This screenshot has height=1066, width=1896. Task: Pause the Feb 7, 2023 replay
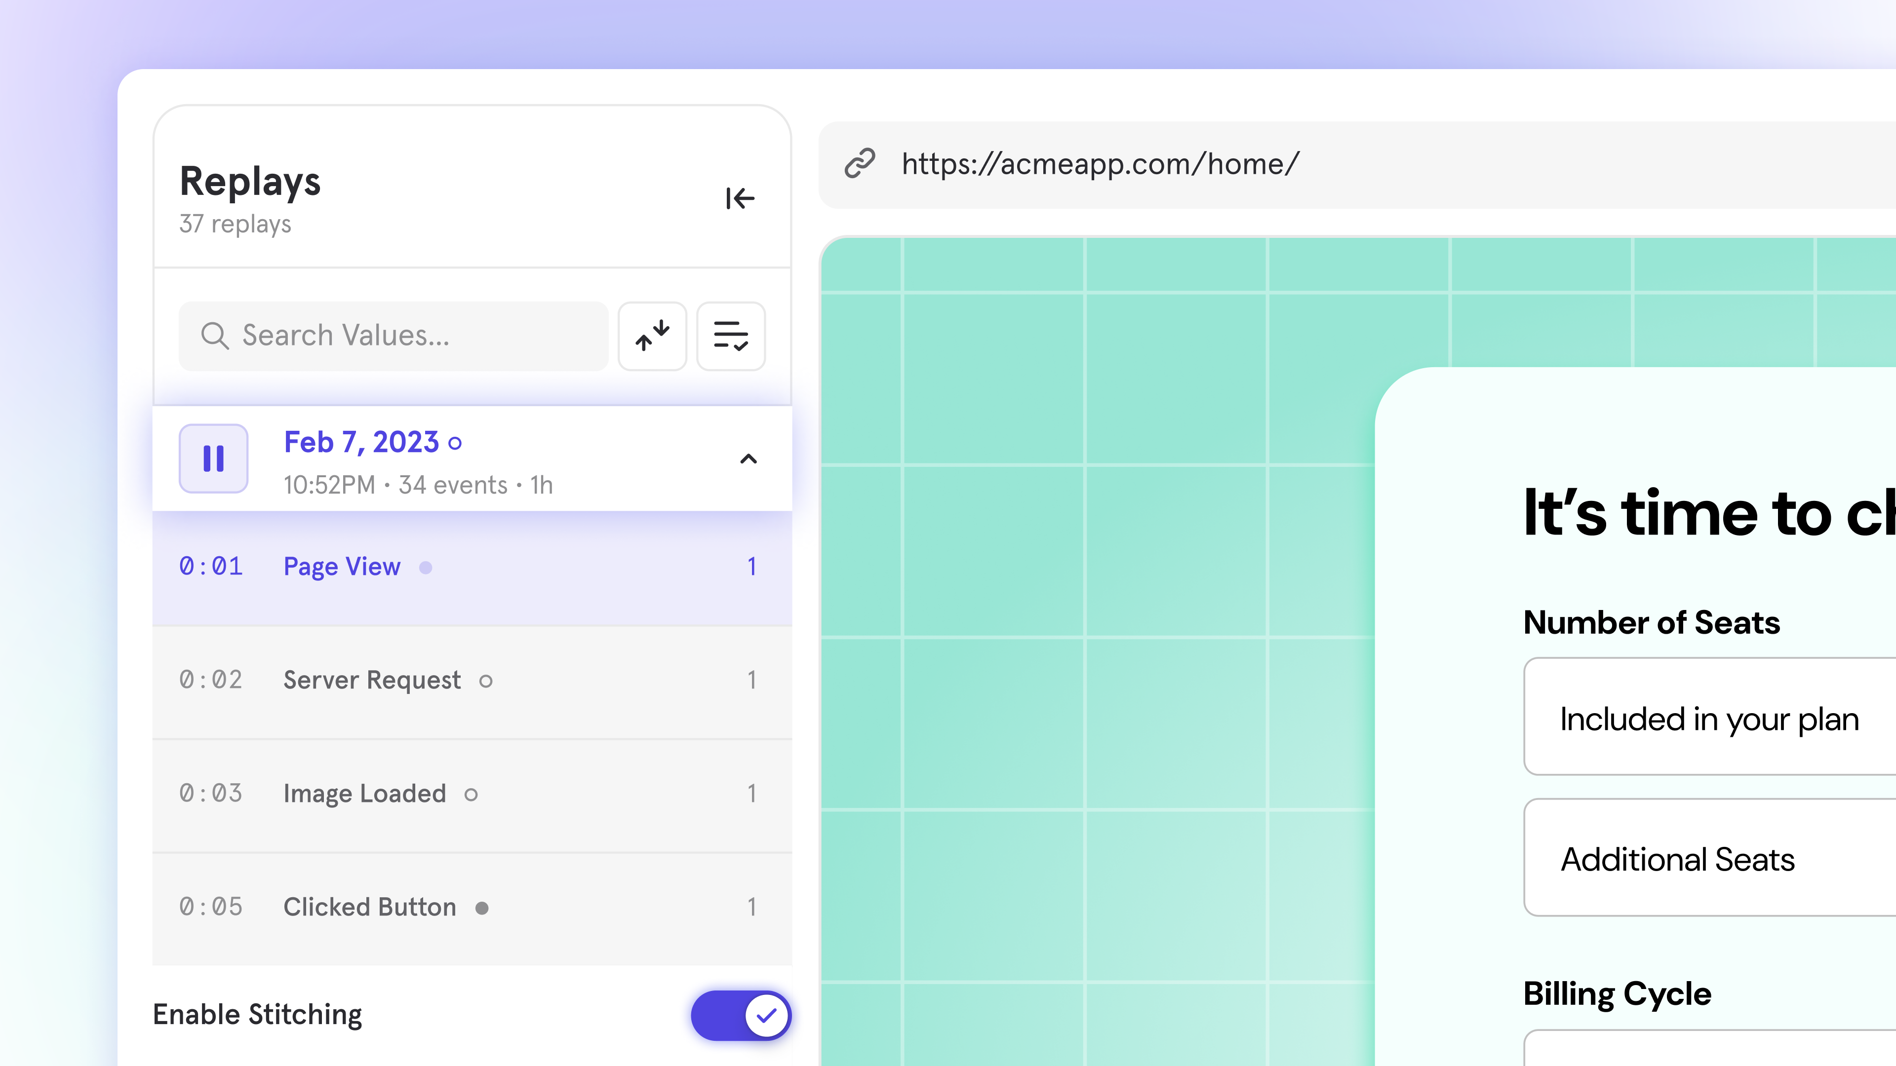[x=213, y=458]
